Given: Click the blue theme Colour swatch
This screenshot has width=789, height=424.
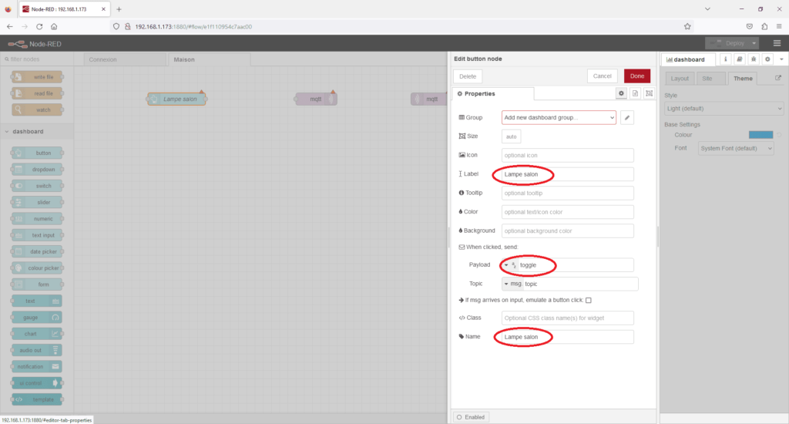Looking at the screenshot, I should click(x=760, y=135).
